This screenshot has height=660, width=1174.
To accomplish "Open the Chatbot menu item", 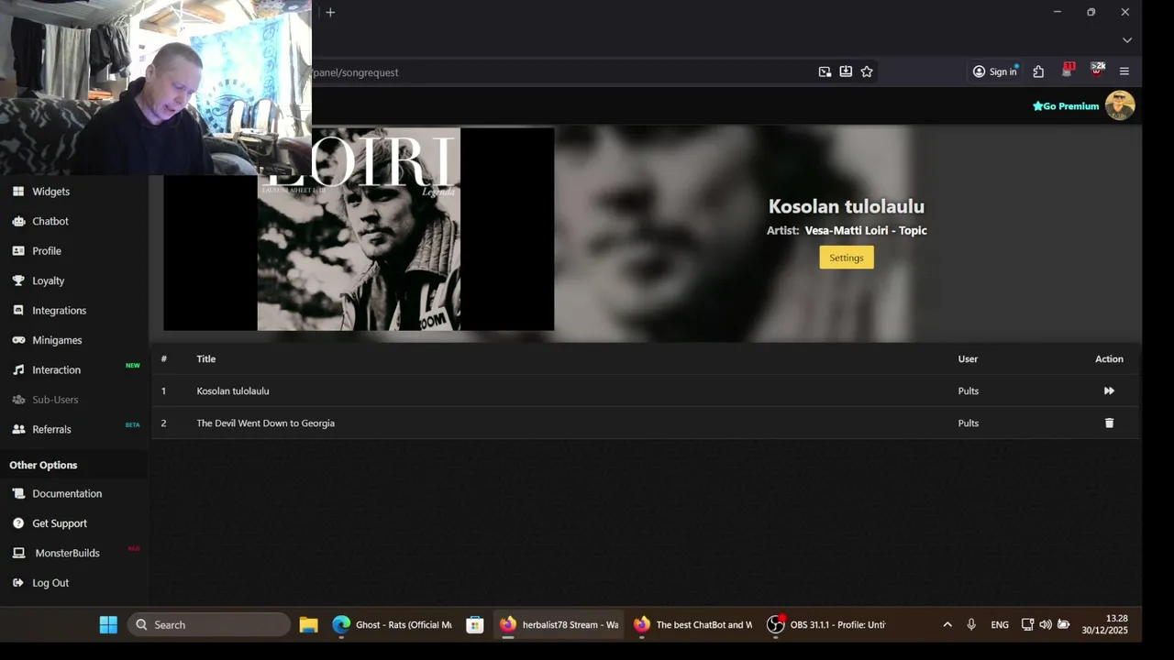I will click(50, 221).
